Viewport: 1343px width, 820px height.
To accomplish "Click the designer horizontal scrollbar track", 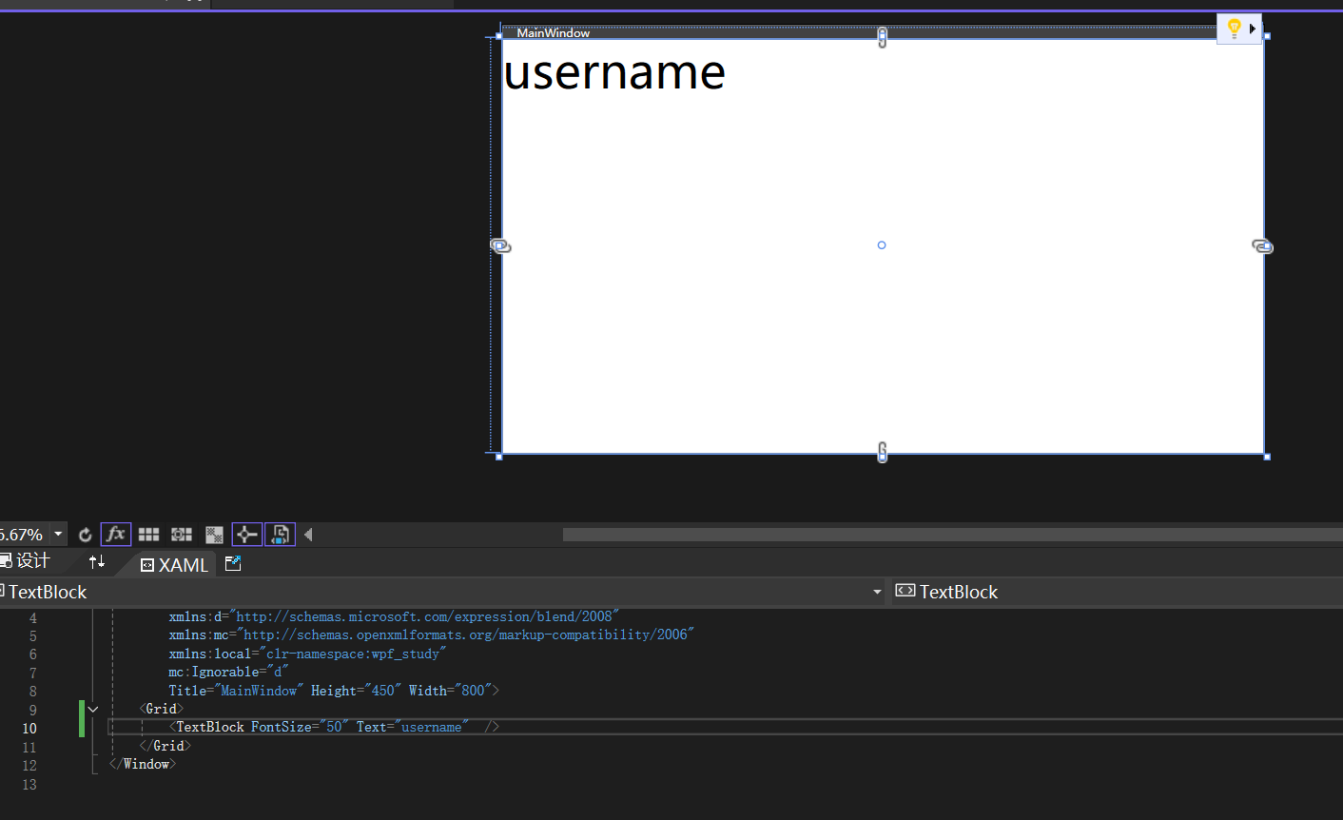I will (x=952, y=535).
